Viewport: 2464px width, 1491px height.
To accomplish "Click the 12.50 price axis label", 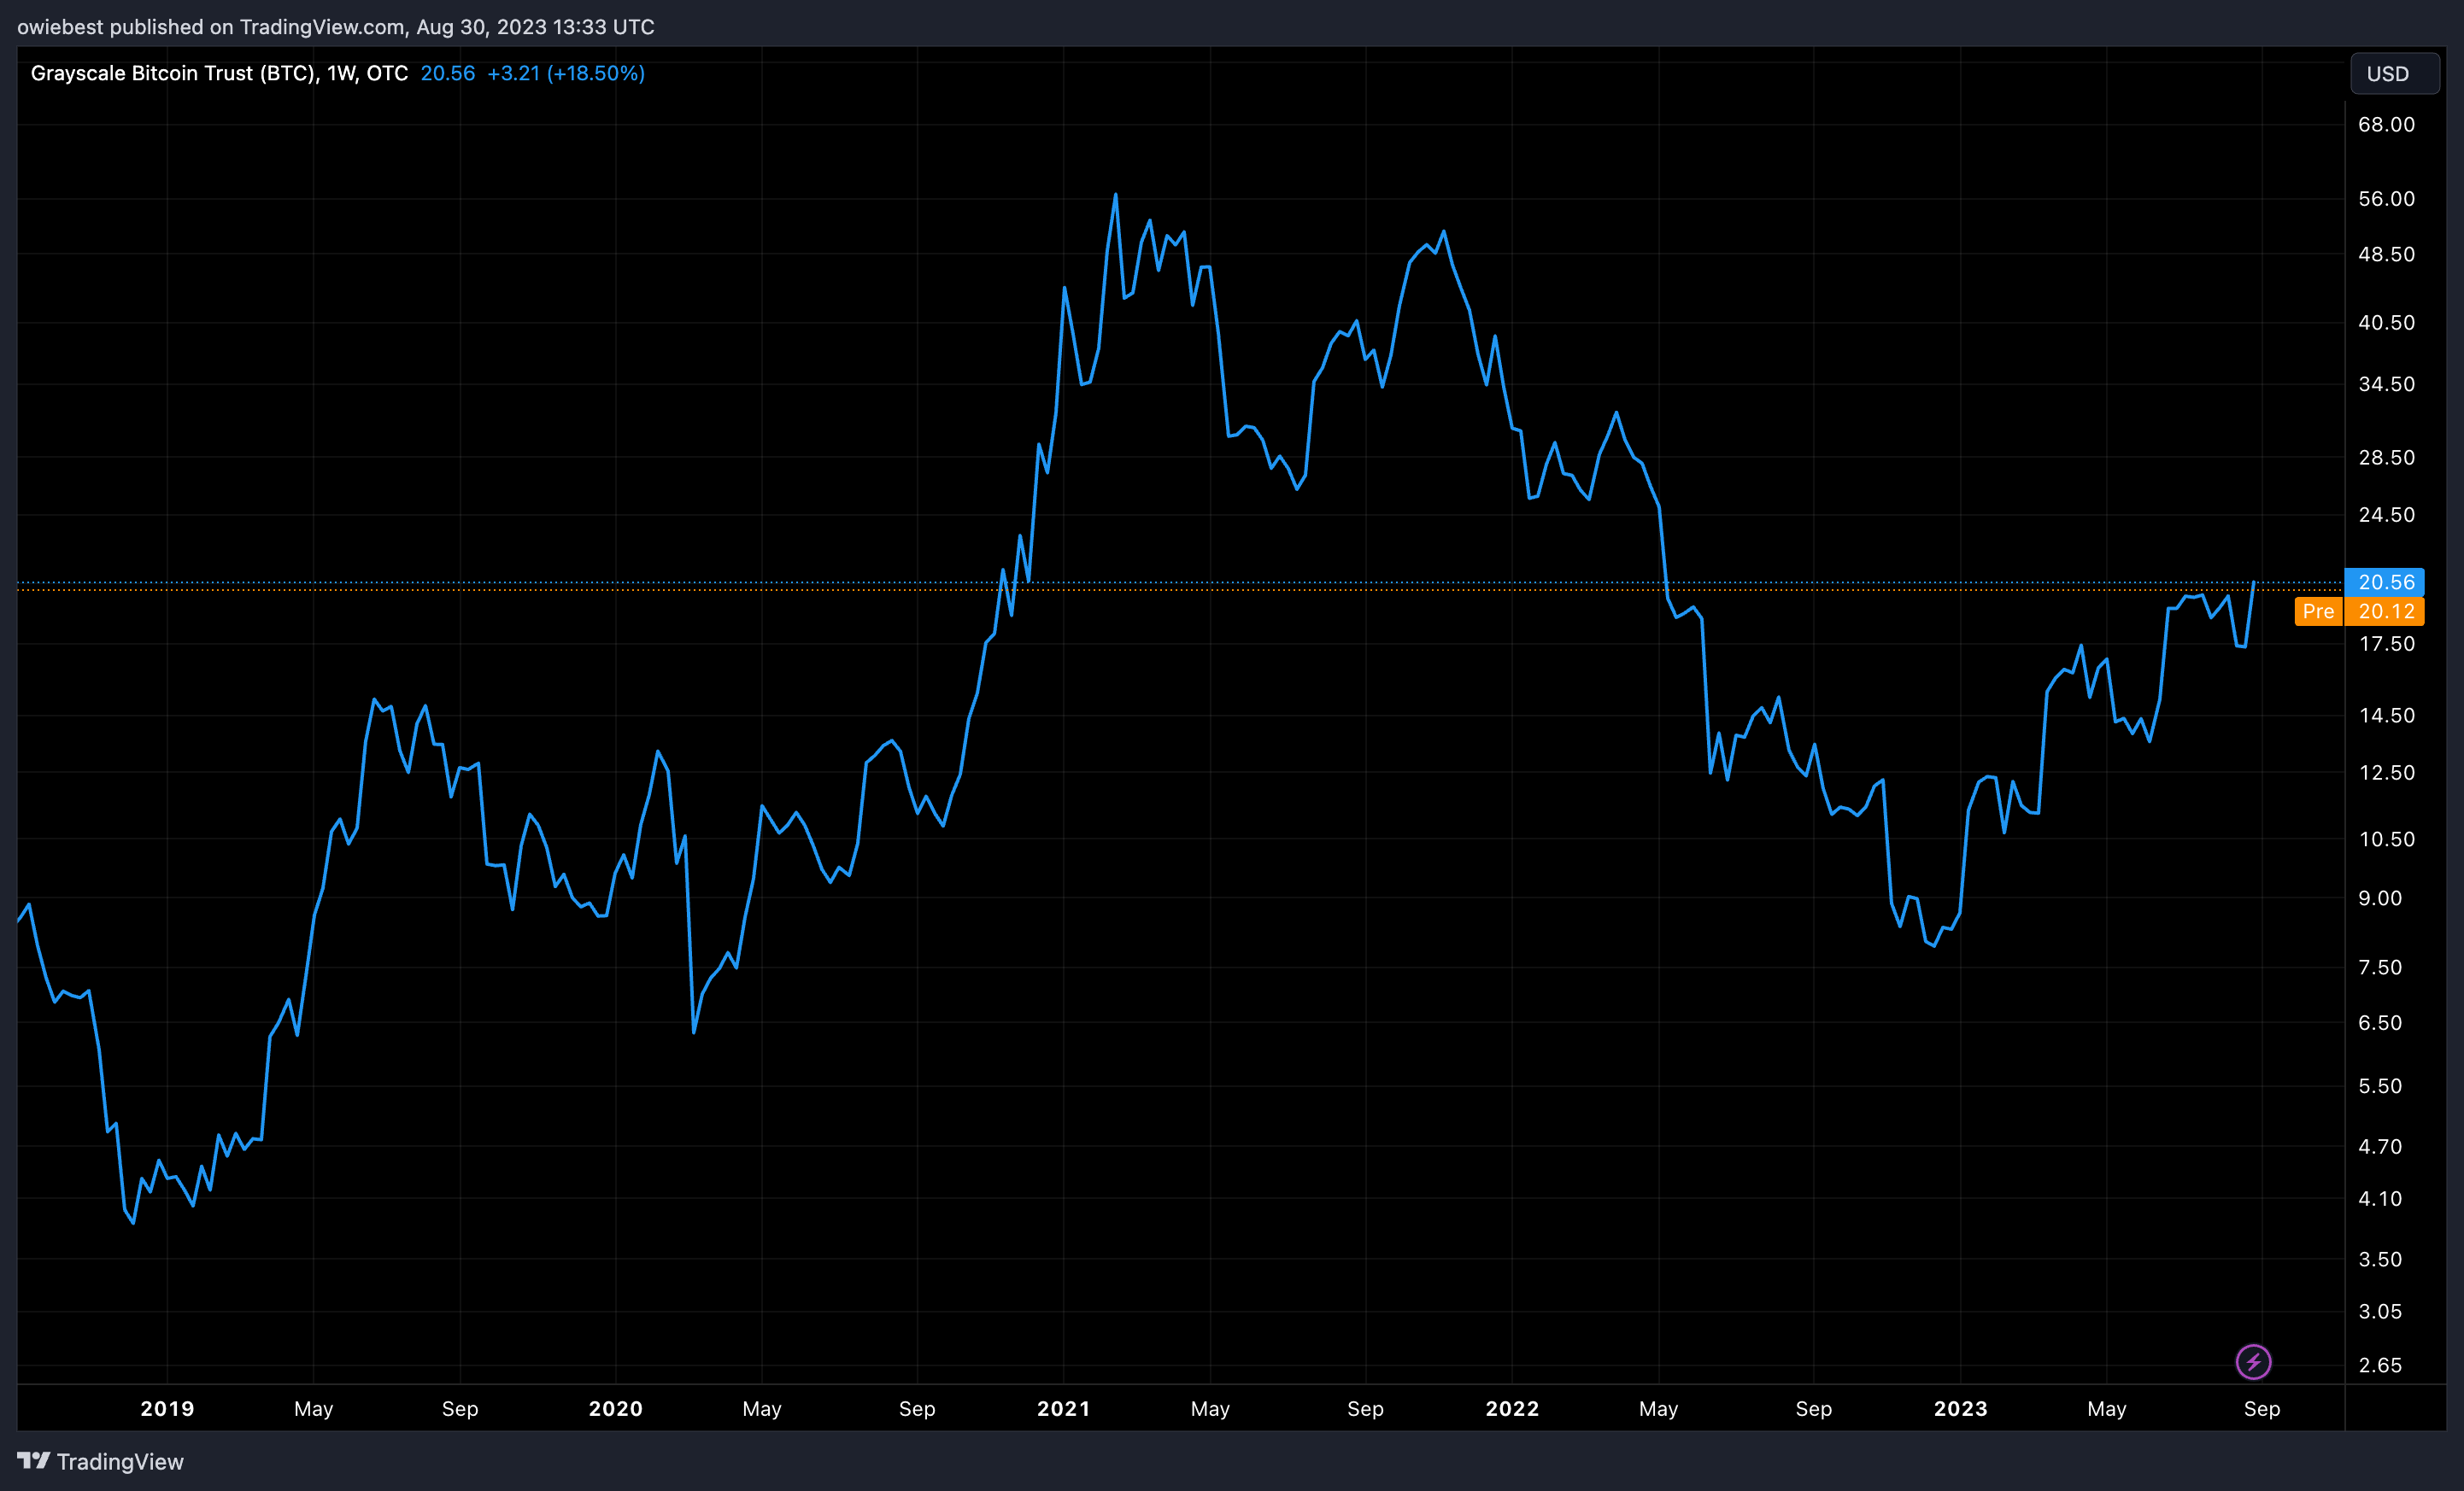I will click(x=2386, y=773).
